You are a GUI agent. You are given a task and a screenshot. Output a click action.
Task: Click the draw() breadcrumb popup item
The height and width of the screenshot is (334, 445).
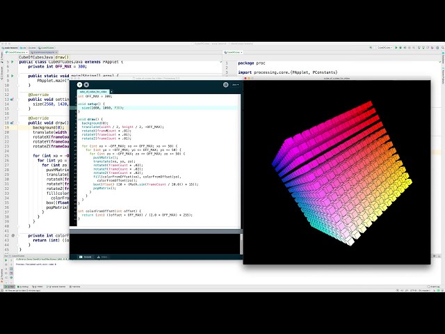(x=62, y=57)
